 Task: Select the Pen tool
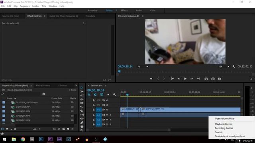pyautogui.click(x=82, y=123)
